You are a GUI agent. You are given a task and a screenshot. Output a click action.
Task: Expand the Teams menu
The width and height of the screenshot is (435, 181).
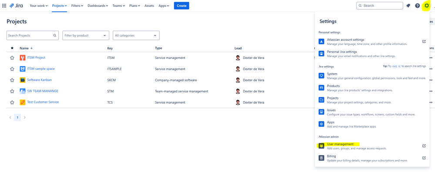(119, 6)
